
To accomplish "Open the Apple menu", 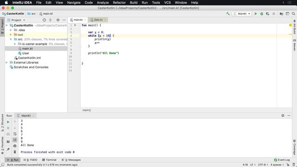I will [x=6, y=3].
